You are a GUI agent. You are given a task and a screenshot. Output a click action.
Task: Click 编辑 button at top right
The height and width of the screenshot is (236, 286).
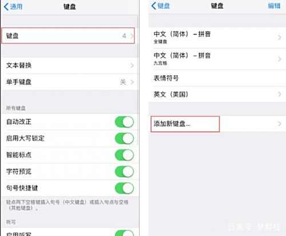pos(274,6)
